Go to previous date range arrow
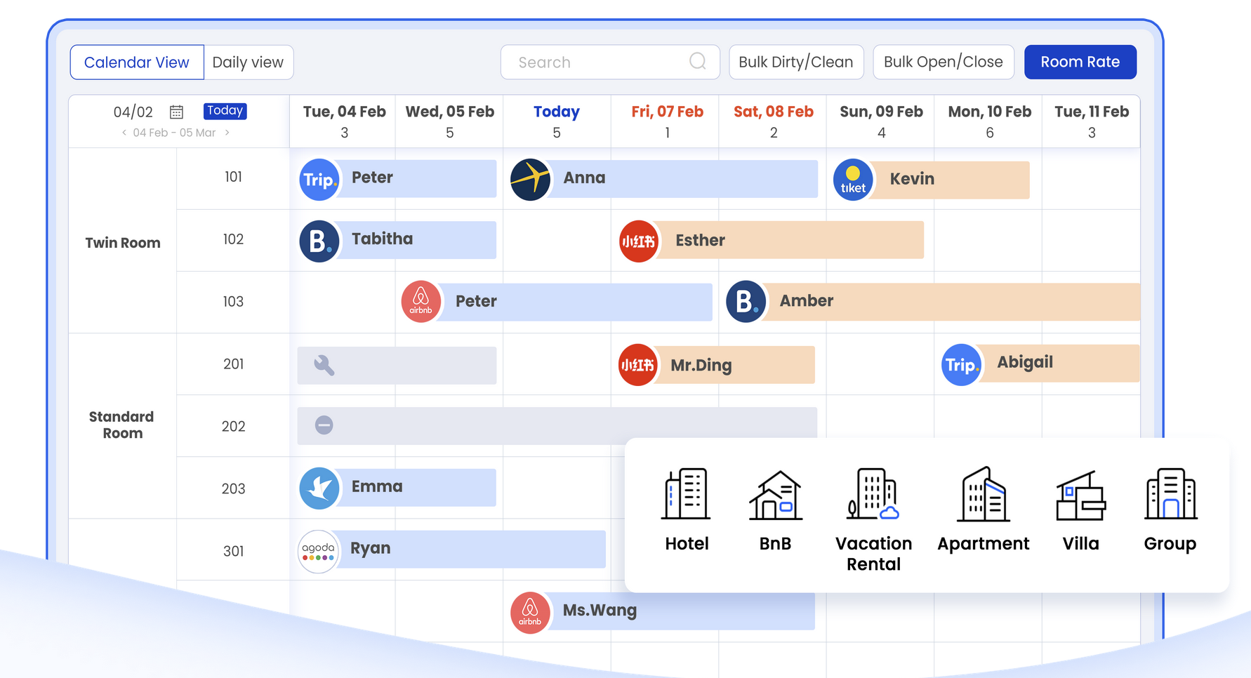Screen dimensions: 1251x678 pyautogui.click(x=124, y=133)
